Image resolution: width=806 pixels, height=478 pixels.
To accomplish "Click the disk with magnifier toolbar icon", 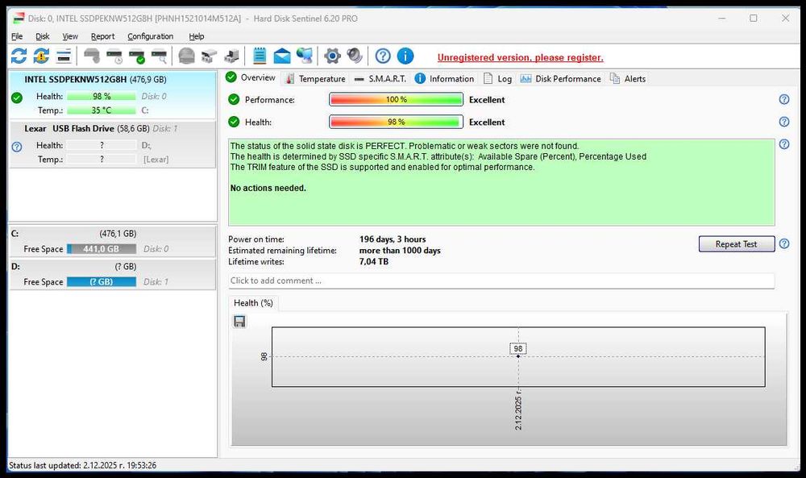I will [160, 56].
